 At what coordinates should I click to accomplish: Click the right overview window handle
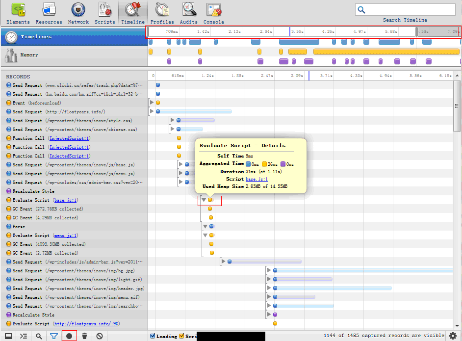click(x=416, y=31)
